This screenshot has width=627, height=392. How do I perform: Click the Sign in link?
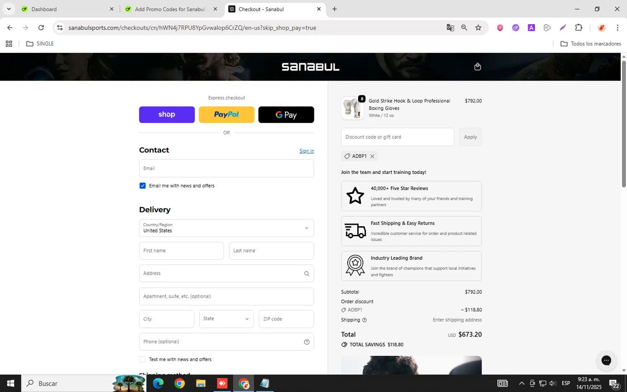pos(307,151)
